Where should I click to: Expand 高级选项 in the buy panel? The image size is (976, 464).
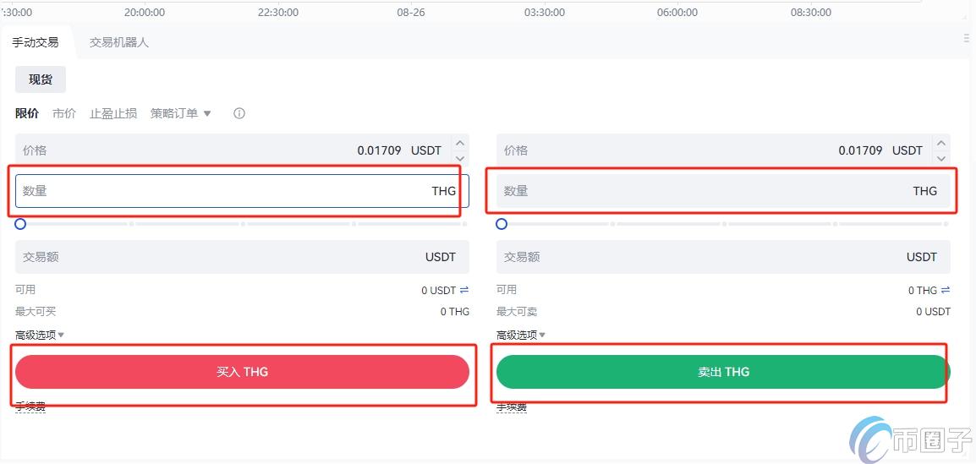tap(40, 335)
